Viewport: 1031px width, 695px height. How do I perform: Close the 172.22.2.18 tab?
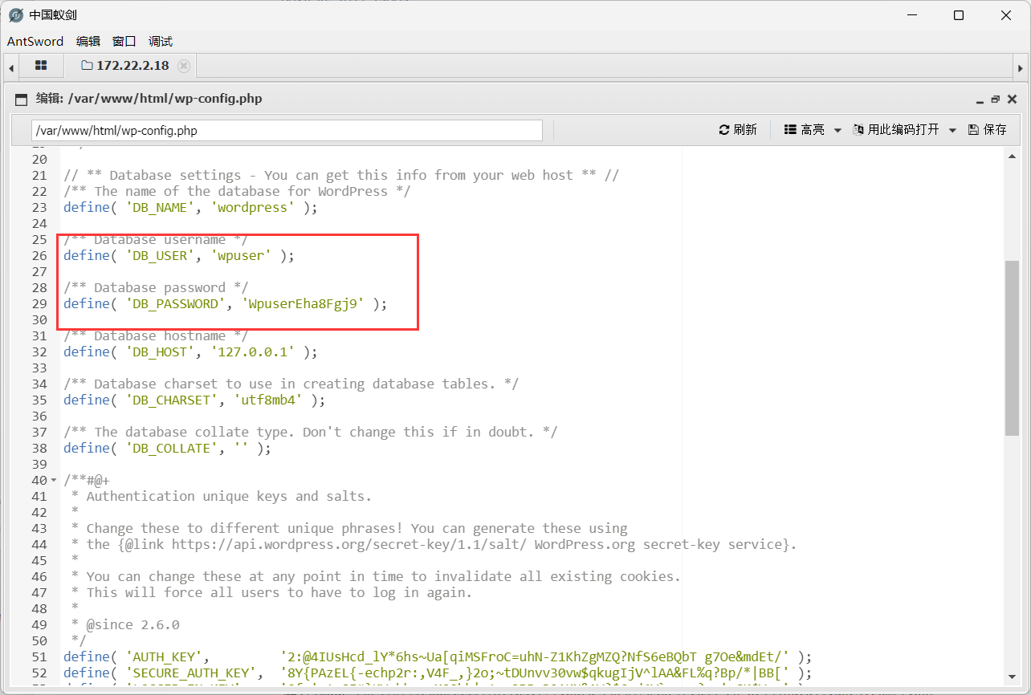[184, 66]
